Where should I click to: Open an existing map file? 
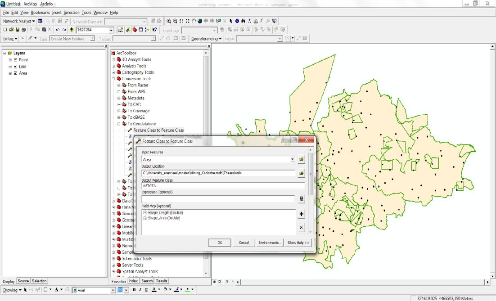pos(11,30)
